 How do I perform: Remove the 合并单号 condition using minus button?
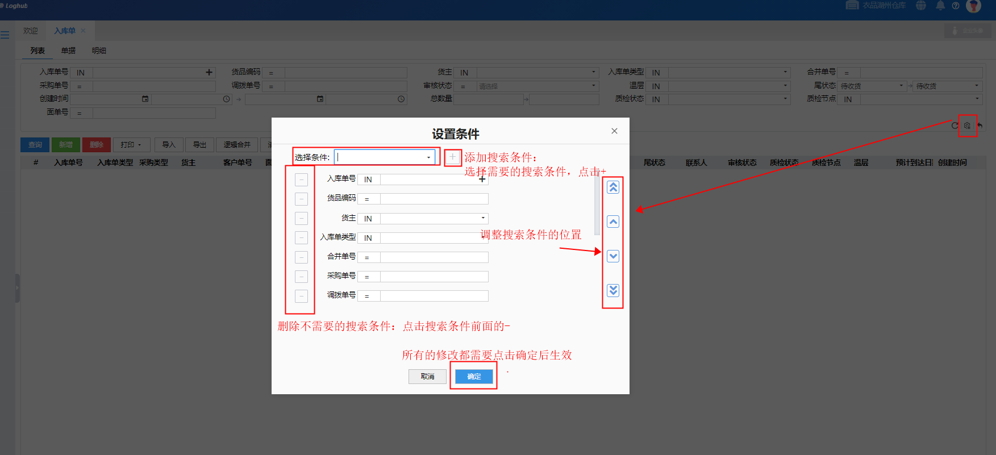pyautogui.click(x=301, y=257)
